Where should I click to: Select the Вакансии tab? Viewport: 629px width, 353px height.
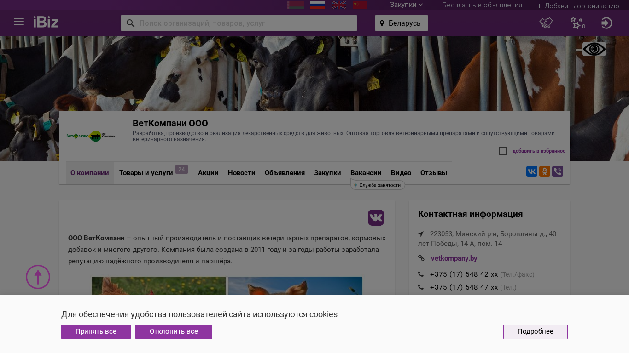click(x=366, y=173)
